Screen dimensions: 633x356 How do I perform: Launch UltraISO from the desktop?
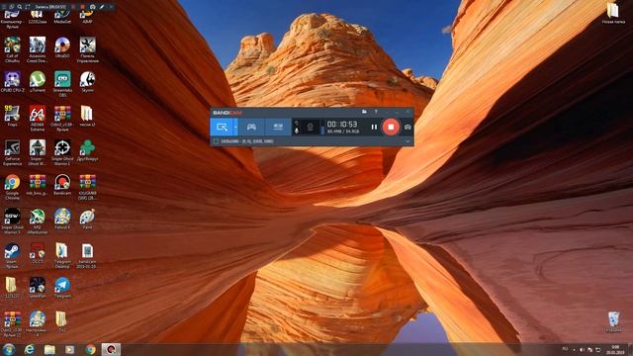click(62, 47)
